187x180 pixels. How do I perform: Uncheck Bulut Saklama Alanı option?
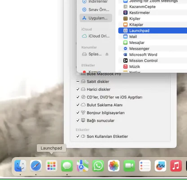pos(78,105)
